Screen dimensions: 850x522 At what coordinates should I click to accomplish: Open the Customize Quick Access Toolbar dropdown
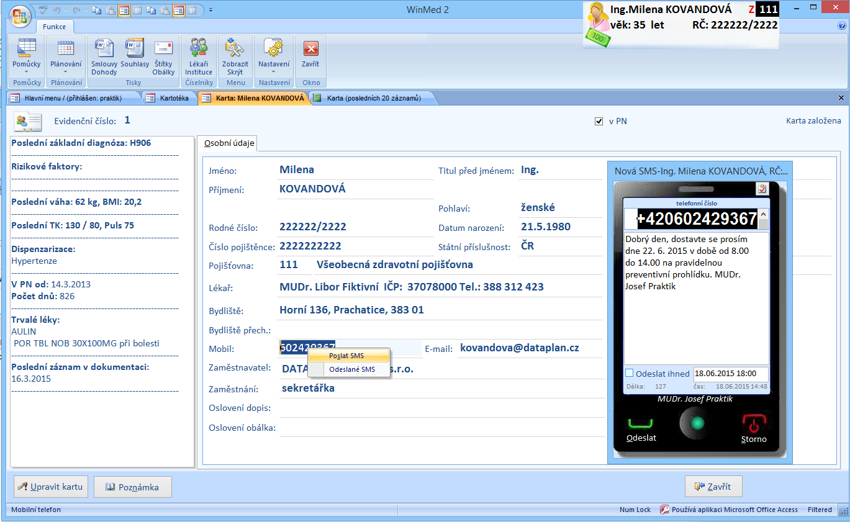point(210,10)
